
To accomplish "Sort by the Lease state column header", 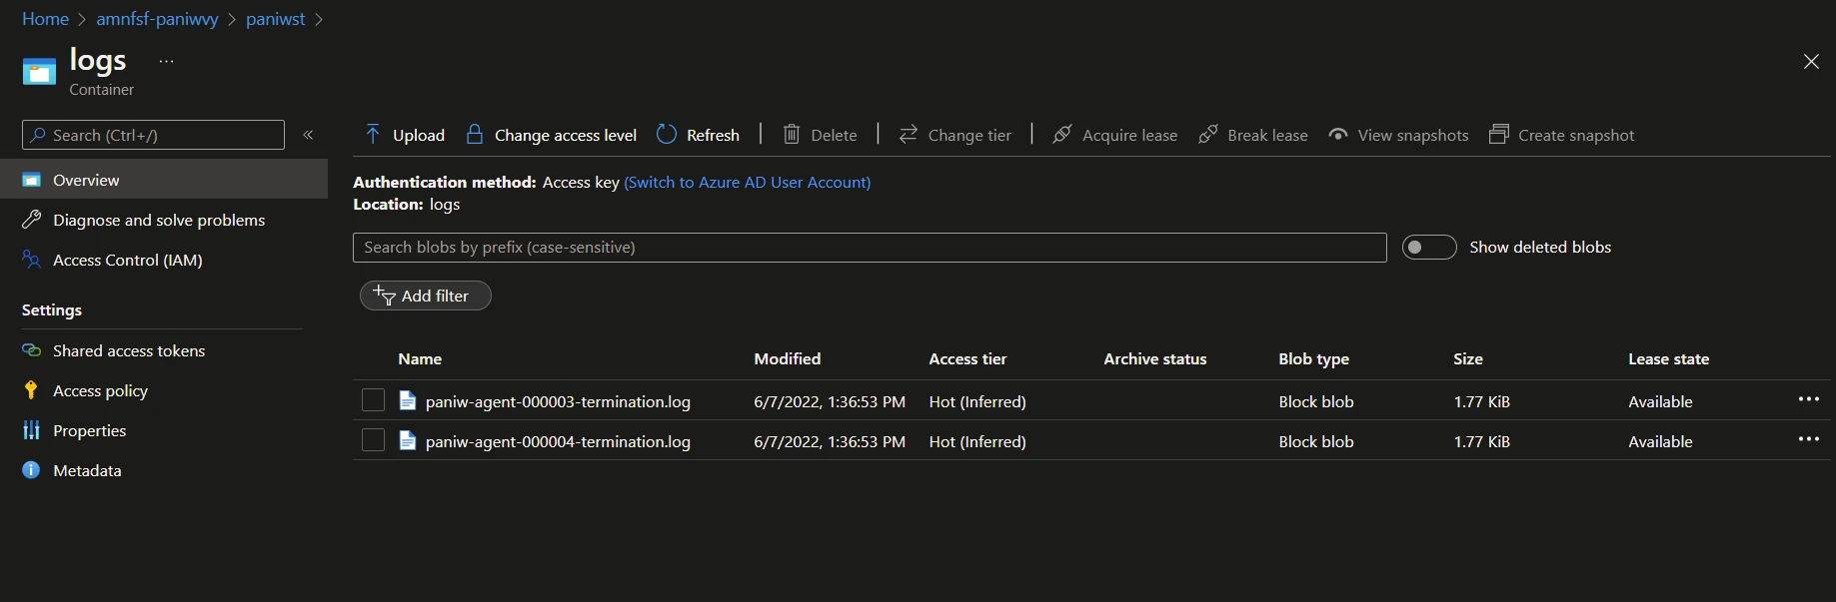I will tap(1669, 358).
